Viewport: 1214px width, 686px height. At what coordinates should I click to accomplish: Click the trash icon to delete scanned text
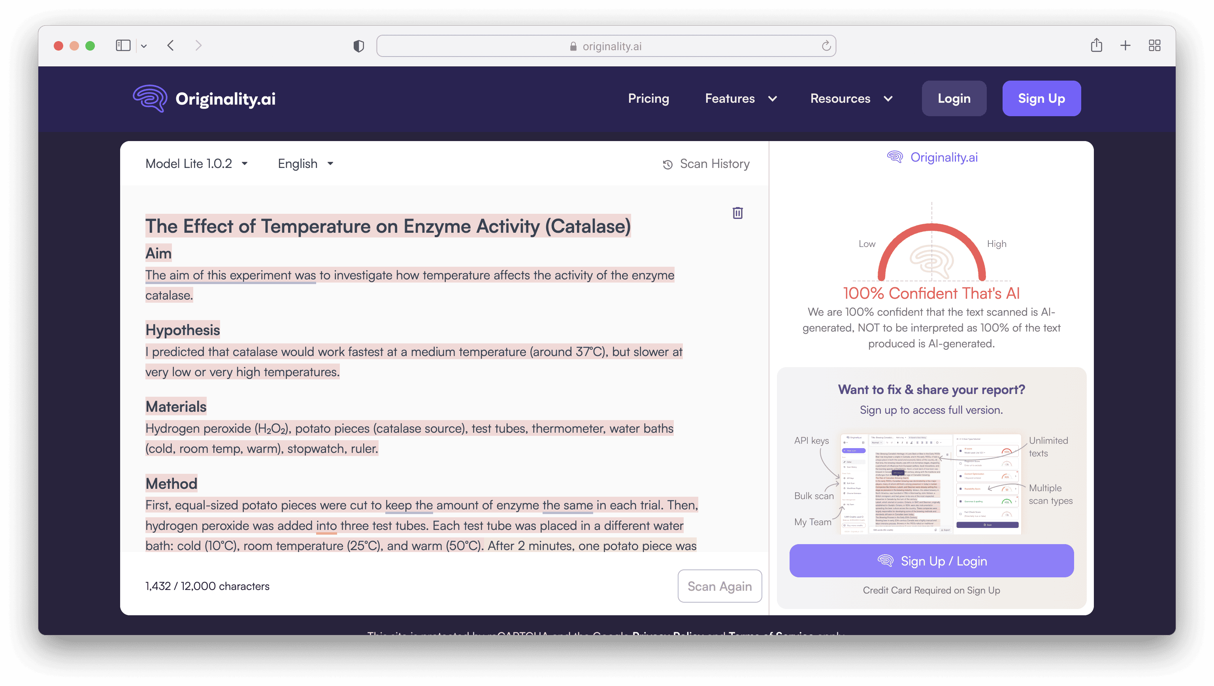(737, 213)
